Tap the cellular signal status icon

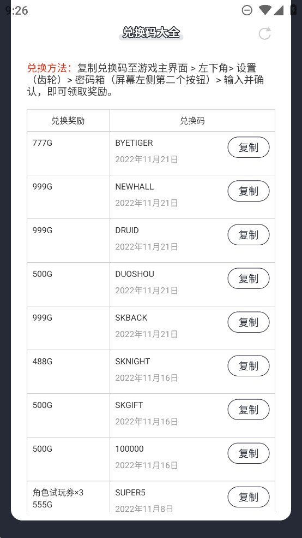coord(279,10)
